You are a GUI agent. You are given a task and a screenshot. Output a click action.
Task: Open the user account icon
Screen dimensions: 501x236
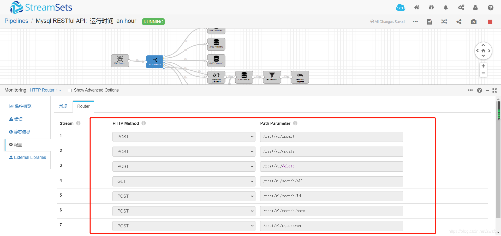[475, 8]
